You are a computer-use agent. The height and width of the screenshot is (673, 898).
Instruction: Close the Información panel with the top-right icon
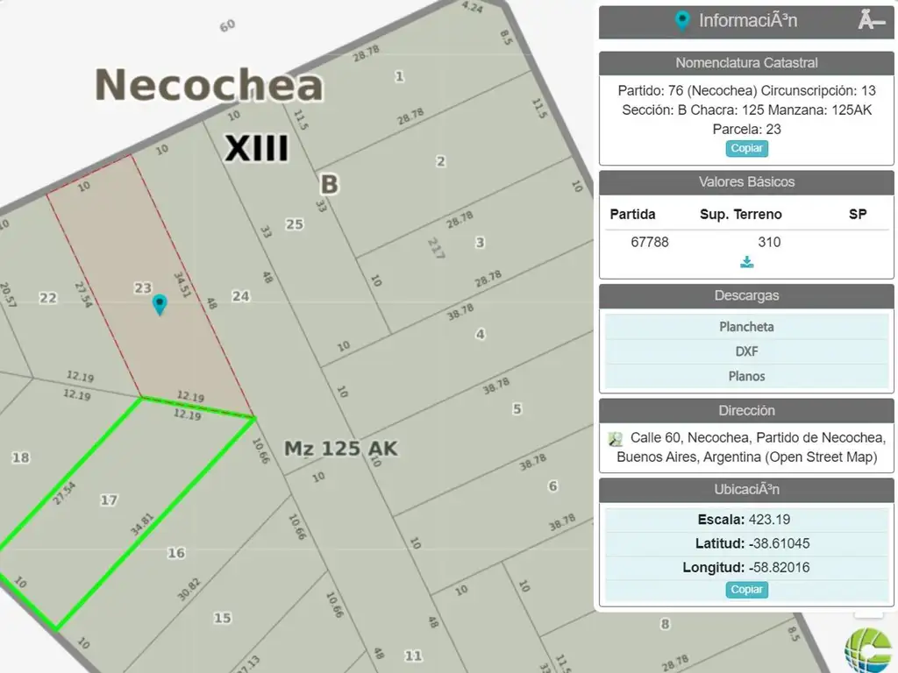pos(870,21)
